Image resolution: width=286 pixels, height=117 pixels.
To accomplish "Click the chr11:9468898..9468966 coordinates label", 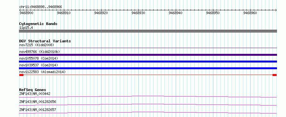I will [x=40, y=7].
